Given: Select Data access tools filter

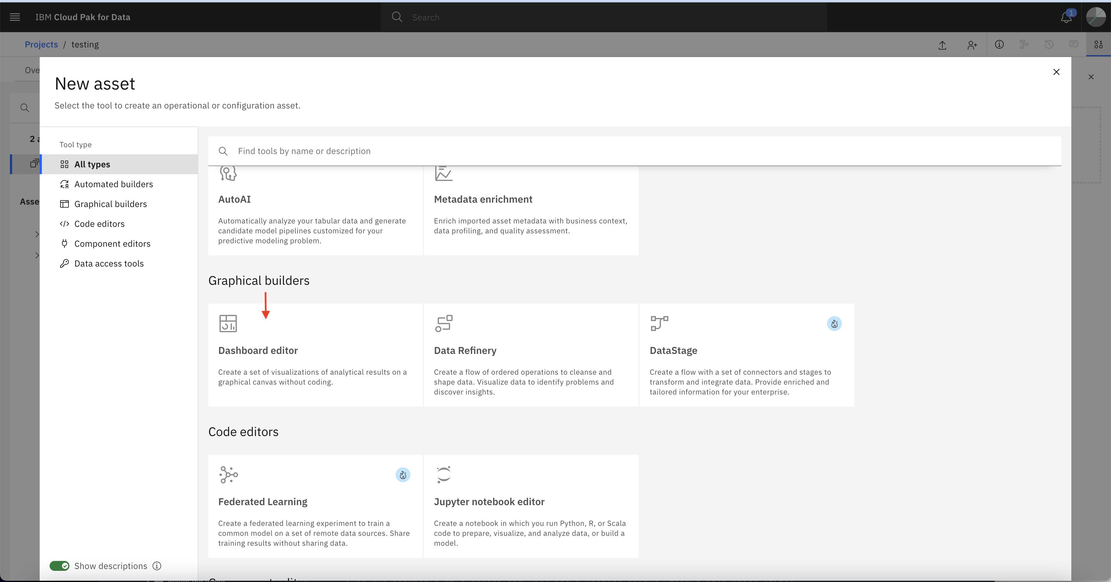Looking at the screenshot, I should point(119,263).
